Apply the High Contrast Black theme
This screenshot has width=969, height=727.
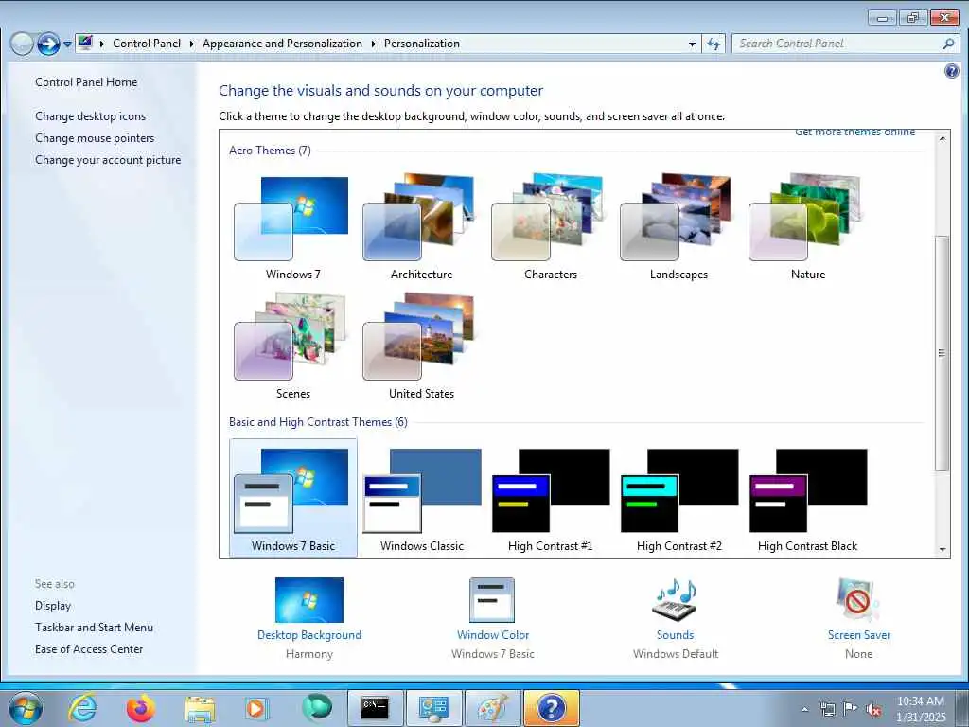(807, 498)
